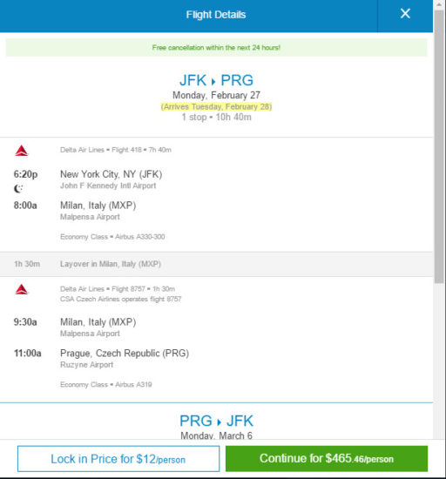Click the CSA Czech Airlines operates note
The height and width of the screenshot is (479, 446).
click(121, 299)
